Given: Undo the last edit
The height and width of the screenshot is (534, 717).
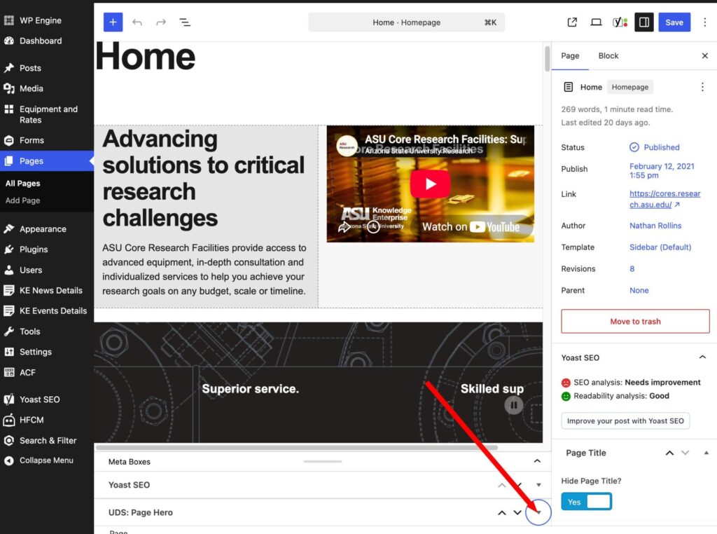Looking at the screenshot, I should (x=137, y=22).
